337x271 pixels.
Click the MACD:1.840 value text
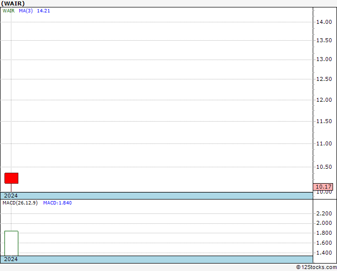pos(57,203)
